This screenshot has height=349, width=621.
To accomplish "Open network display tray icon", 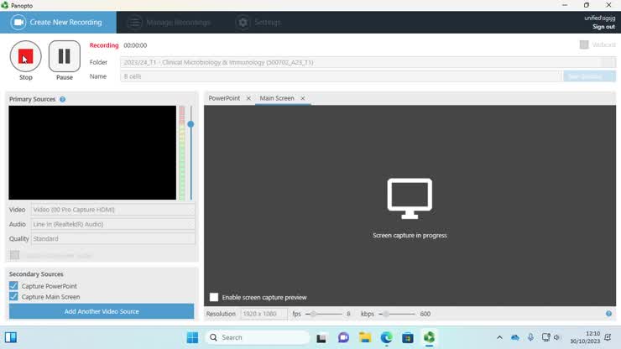I will [x=545, y=337].
